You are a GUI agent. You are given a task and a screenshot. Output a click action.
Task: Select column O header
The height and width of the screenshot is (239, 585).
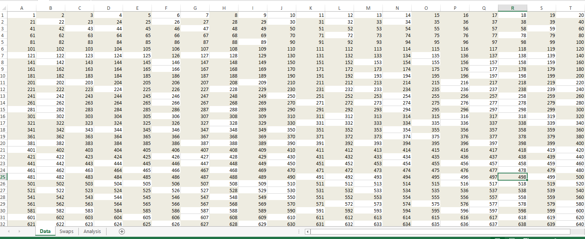[x=426, y=8]
